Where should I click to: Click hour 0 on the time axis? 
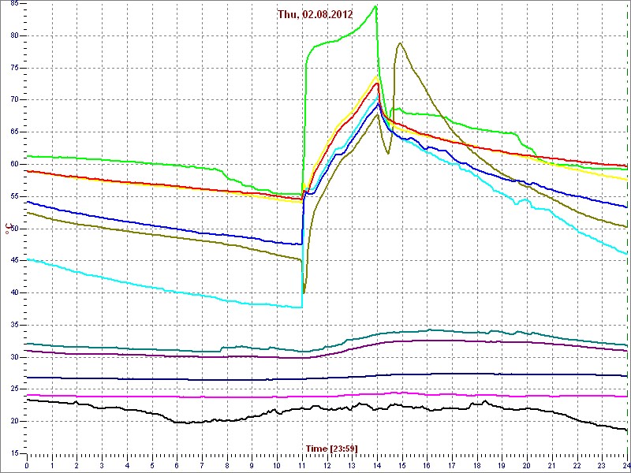(27, 465)
